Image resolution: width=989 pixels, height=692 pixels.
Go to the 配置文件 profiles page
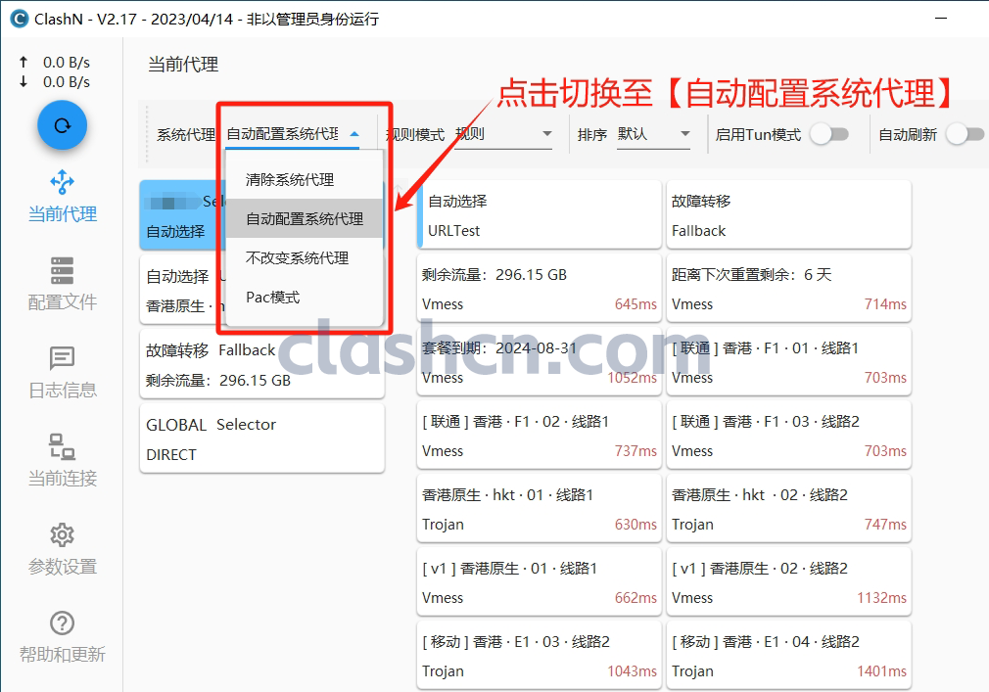click(62, 284)
